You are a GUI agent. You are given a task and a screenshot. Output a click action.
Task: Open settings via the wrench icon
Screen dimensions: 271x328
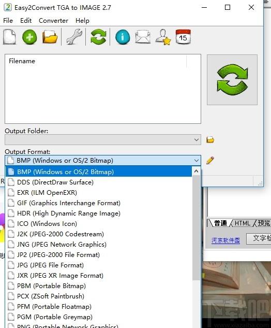(74, 37)
